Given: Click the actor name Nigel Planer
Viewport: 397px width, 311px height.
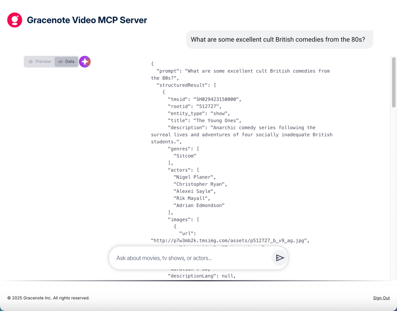Looking at the screenshot, I should coord(195,177).
